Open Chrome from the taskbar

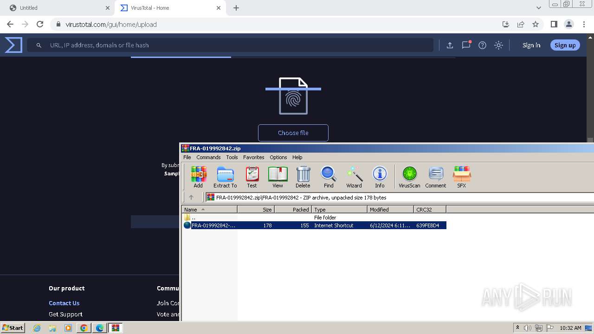pyautogui.click(x=84, y=328)
